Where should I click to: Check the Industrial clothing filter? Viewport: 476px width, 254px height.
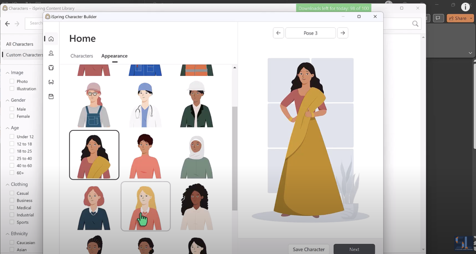pos(12,215)
